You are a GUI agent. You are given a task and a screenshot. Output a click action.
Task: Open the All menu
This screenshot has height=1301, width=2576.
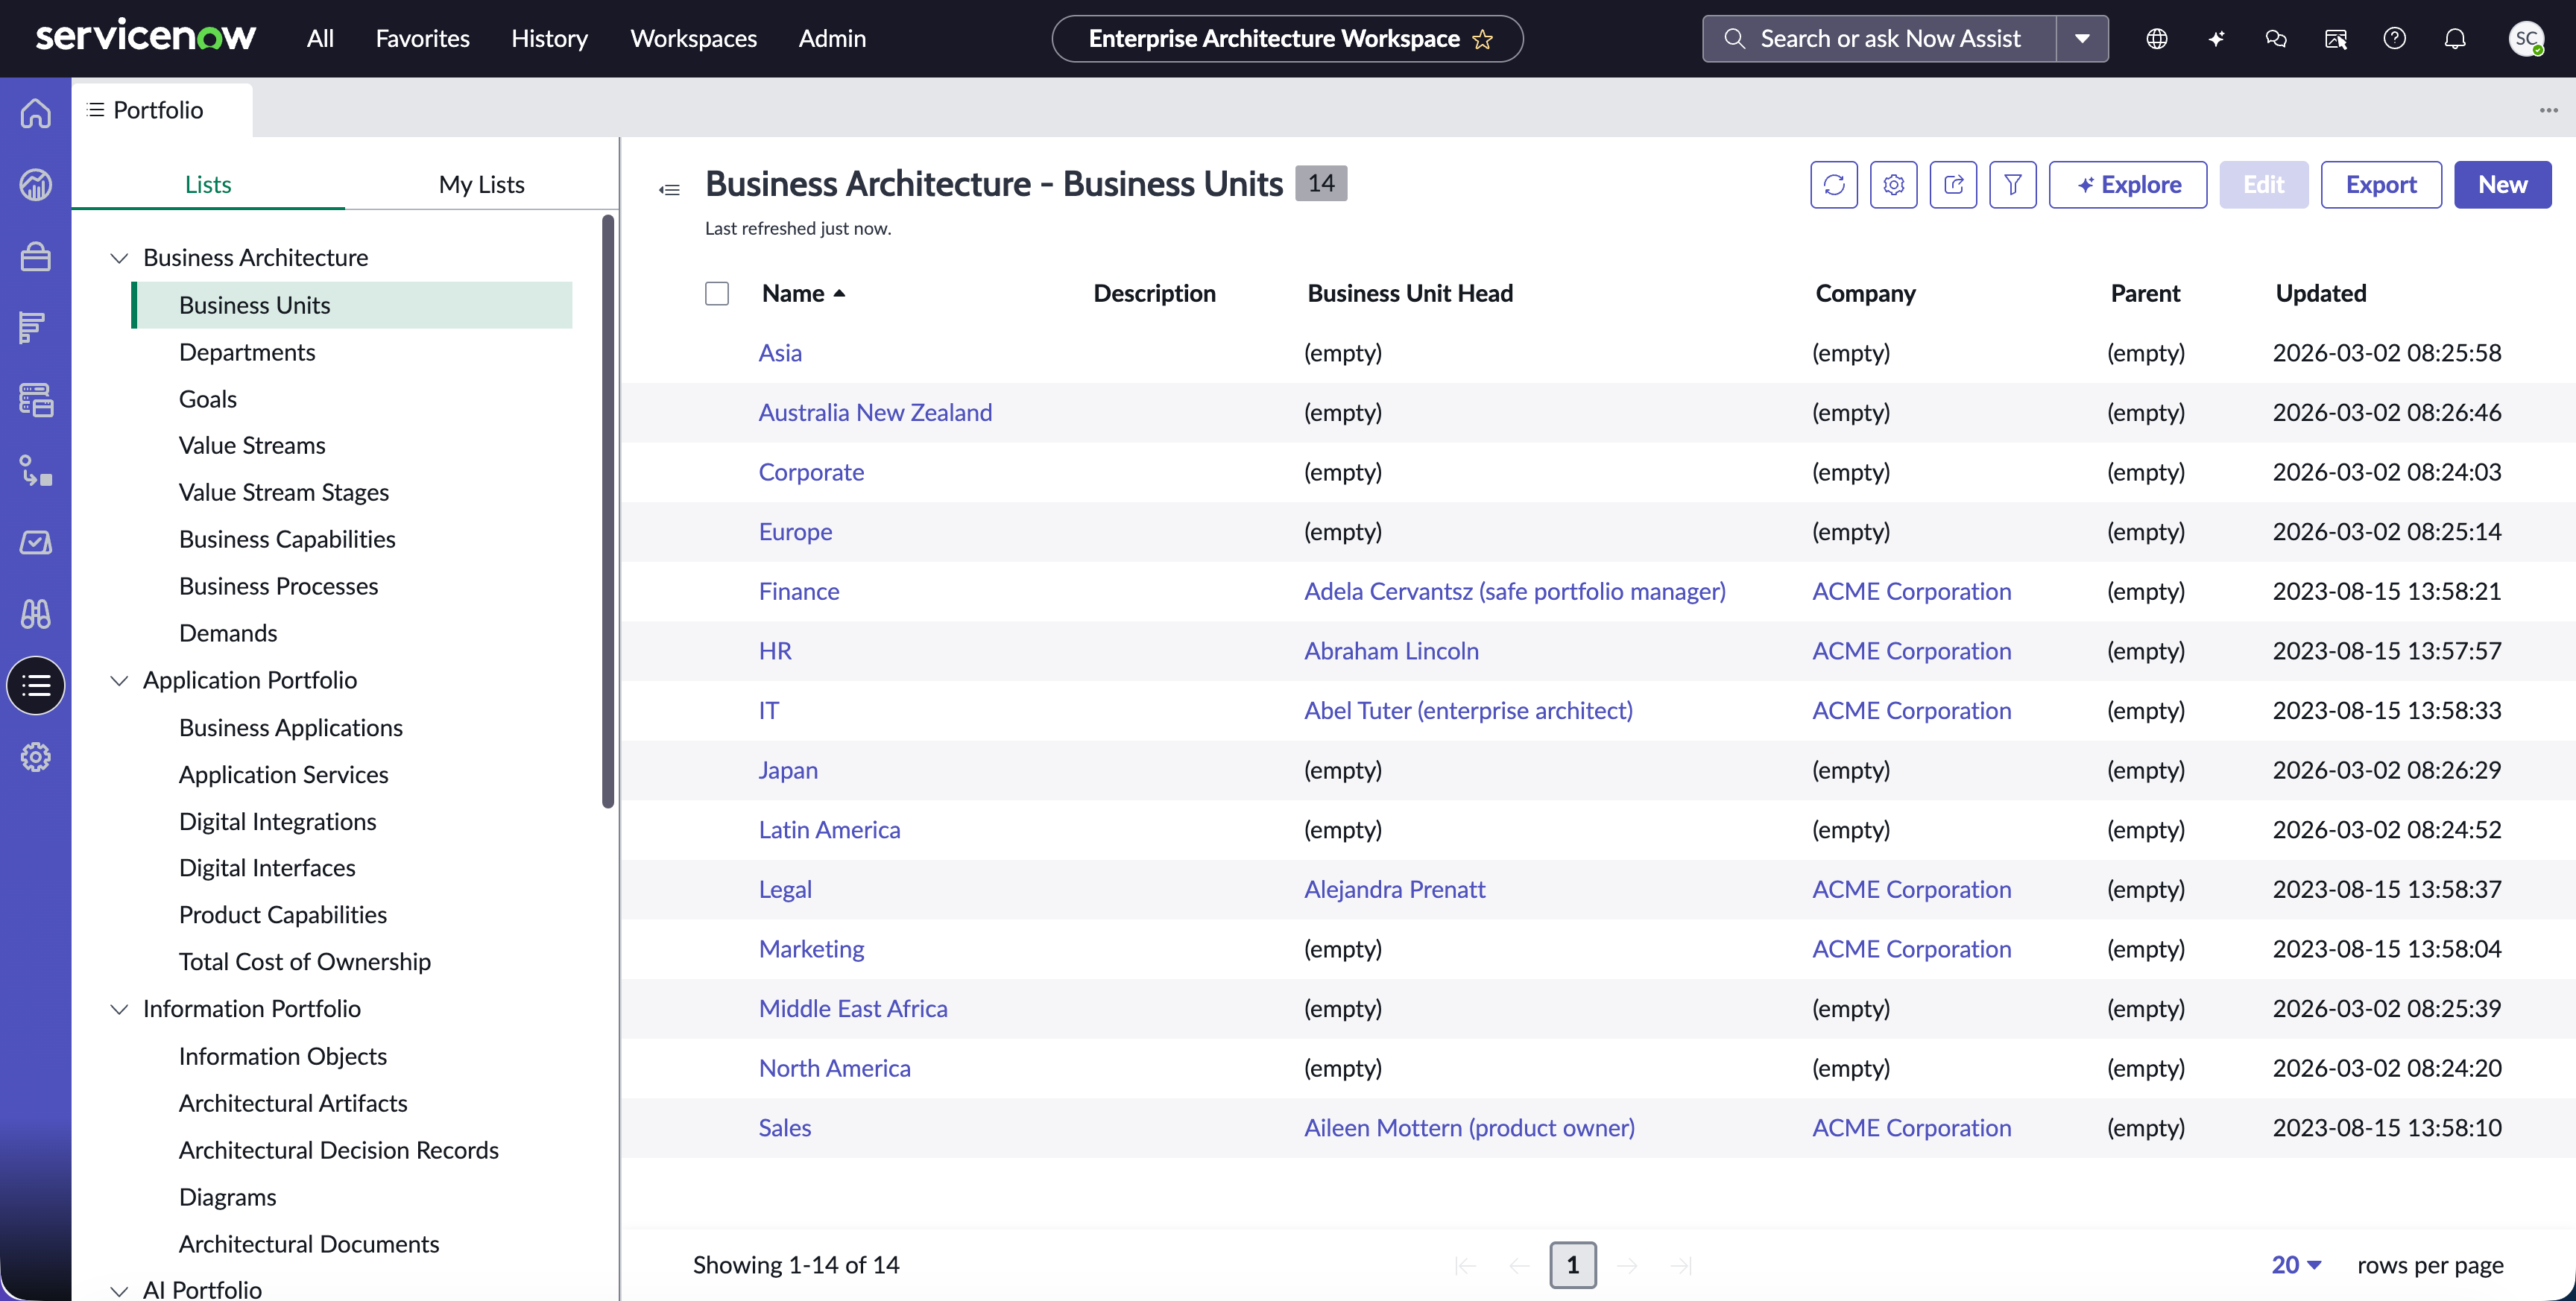pyautogui.click(x=320, y=38)
